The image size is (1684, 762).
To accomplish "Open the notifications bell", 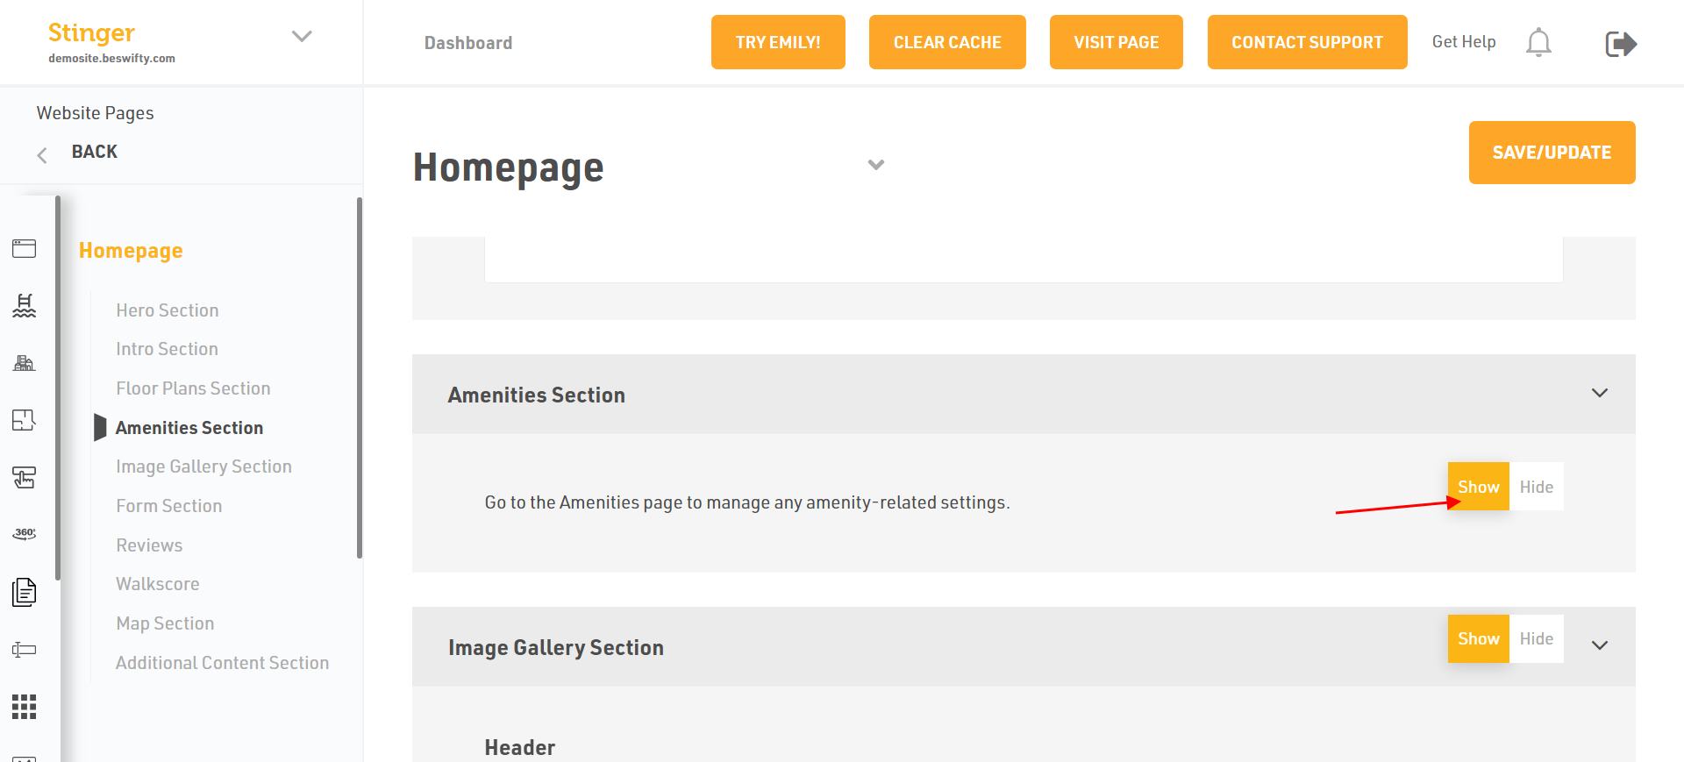I will [x=1538, y=42].
